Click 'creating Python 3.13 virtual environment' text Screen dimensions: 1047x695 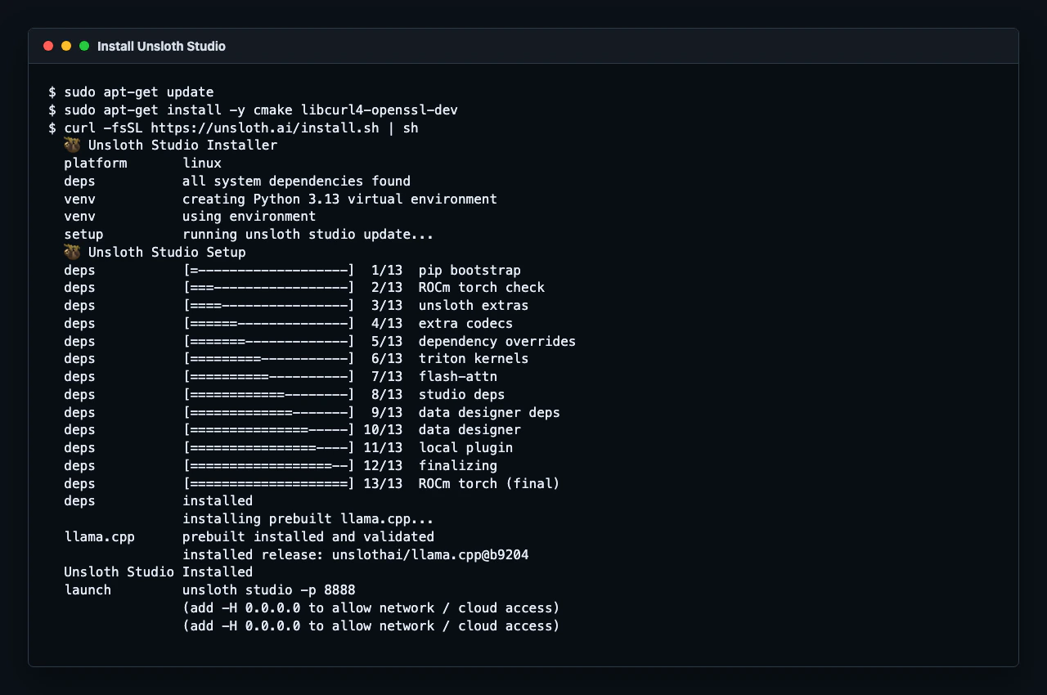[x=339, y=199]
